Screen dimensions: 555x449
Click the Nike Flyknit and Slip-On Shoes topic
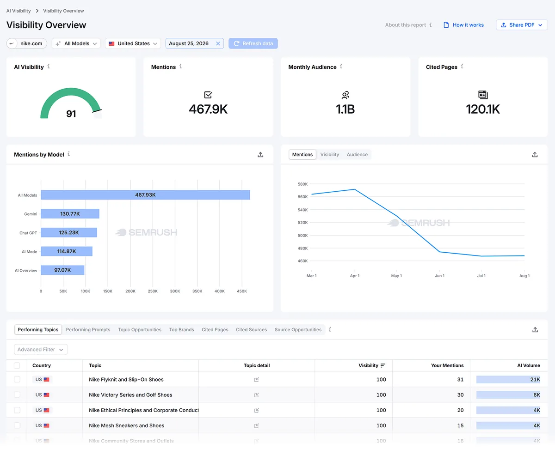tap(126, 380)
